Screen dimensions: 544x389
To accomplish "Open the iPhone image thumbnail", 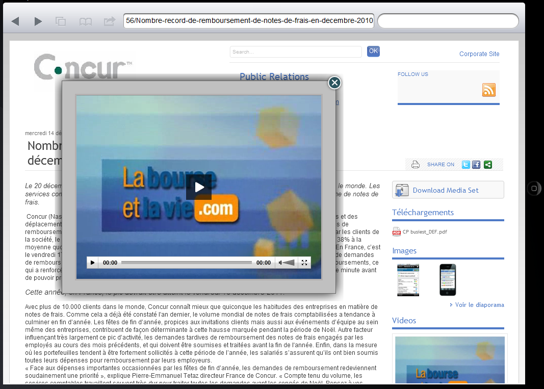I will point(448,280).
